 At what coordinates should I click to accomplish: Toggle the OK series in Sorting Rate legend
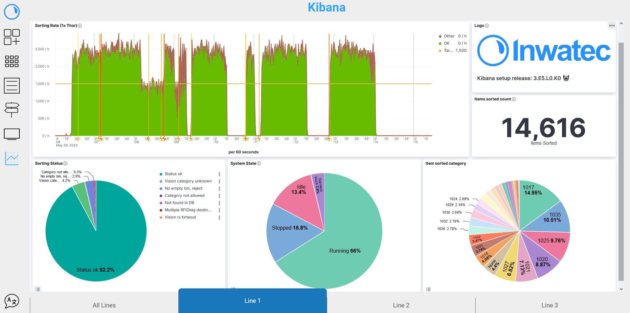[x=447, y=43]
